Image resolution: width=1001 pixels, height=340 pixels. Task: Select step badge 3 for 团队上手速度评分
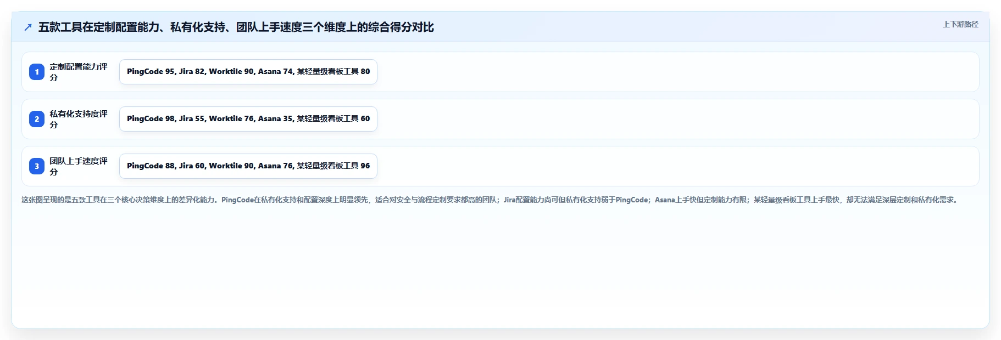click(37, 166)
